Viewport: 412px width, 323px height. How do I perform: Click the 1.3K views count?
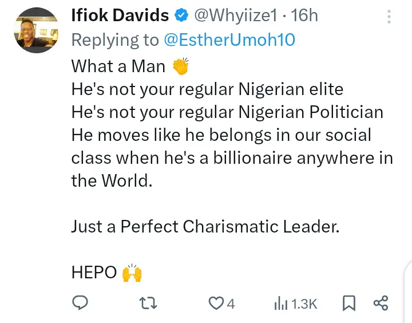coord(304,304)
